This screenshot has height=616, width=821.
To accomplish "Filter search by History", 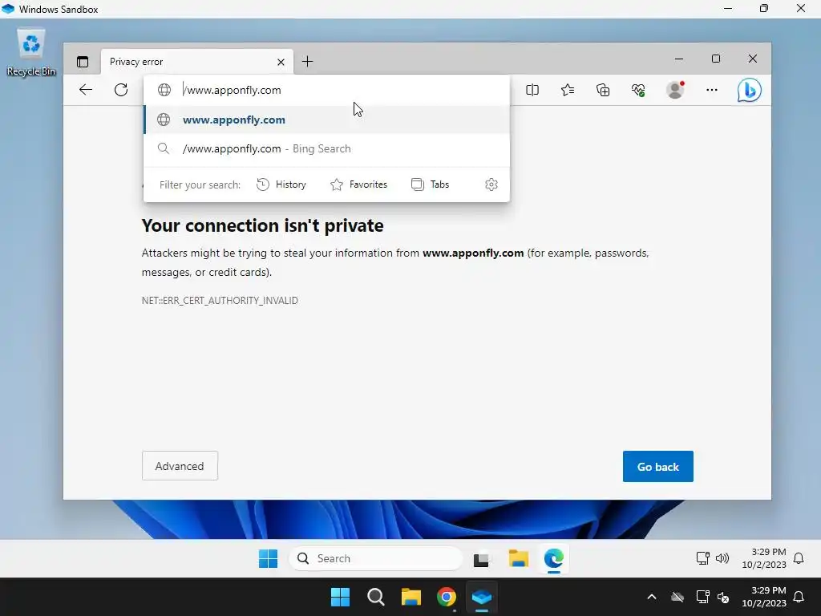I will (x=281, y=184).
